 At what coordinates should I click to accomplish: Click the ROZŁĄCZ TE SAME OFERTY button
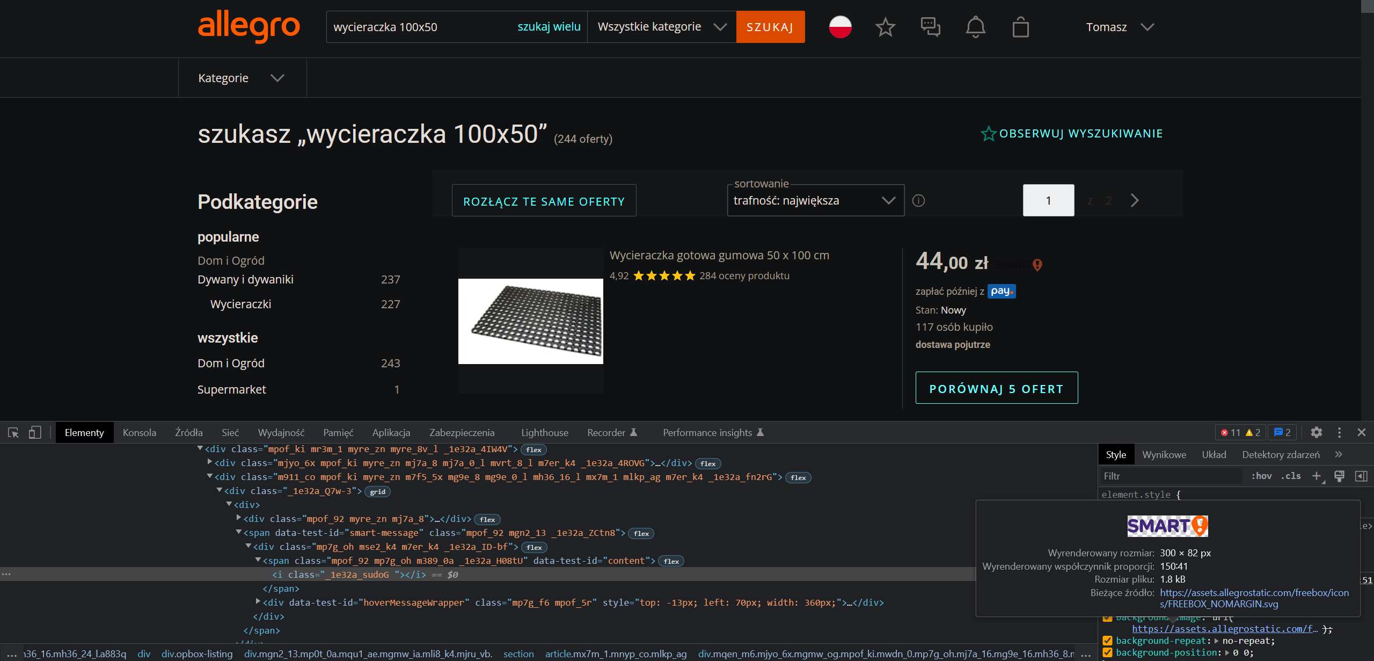pos(544,200)
